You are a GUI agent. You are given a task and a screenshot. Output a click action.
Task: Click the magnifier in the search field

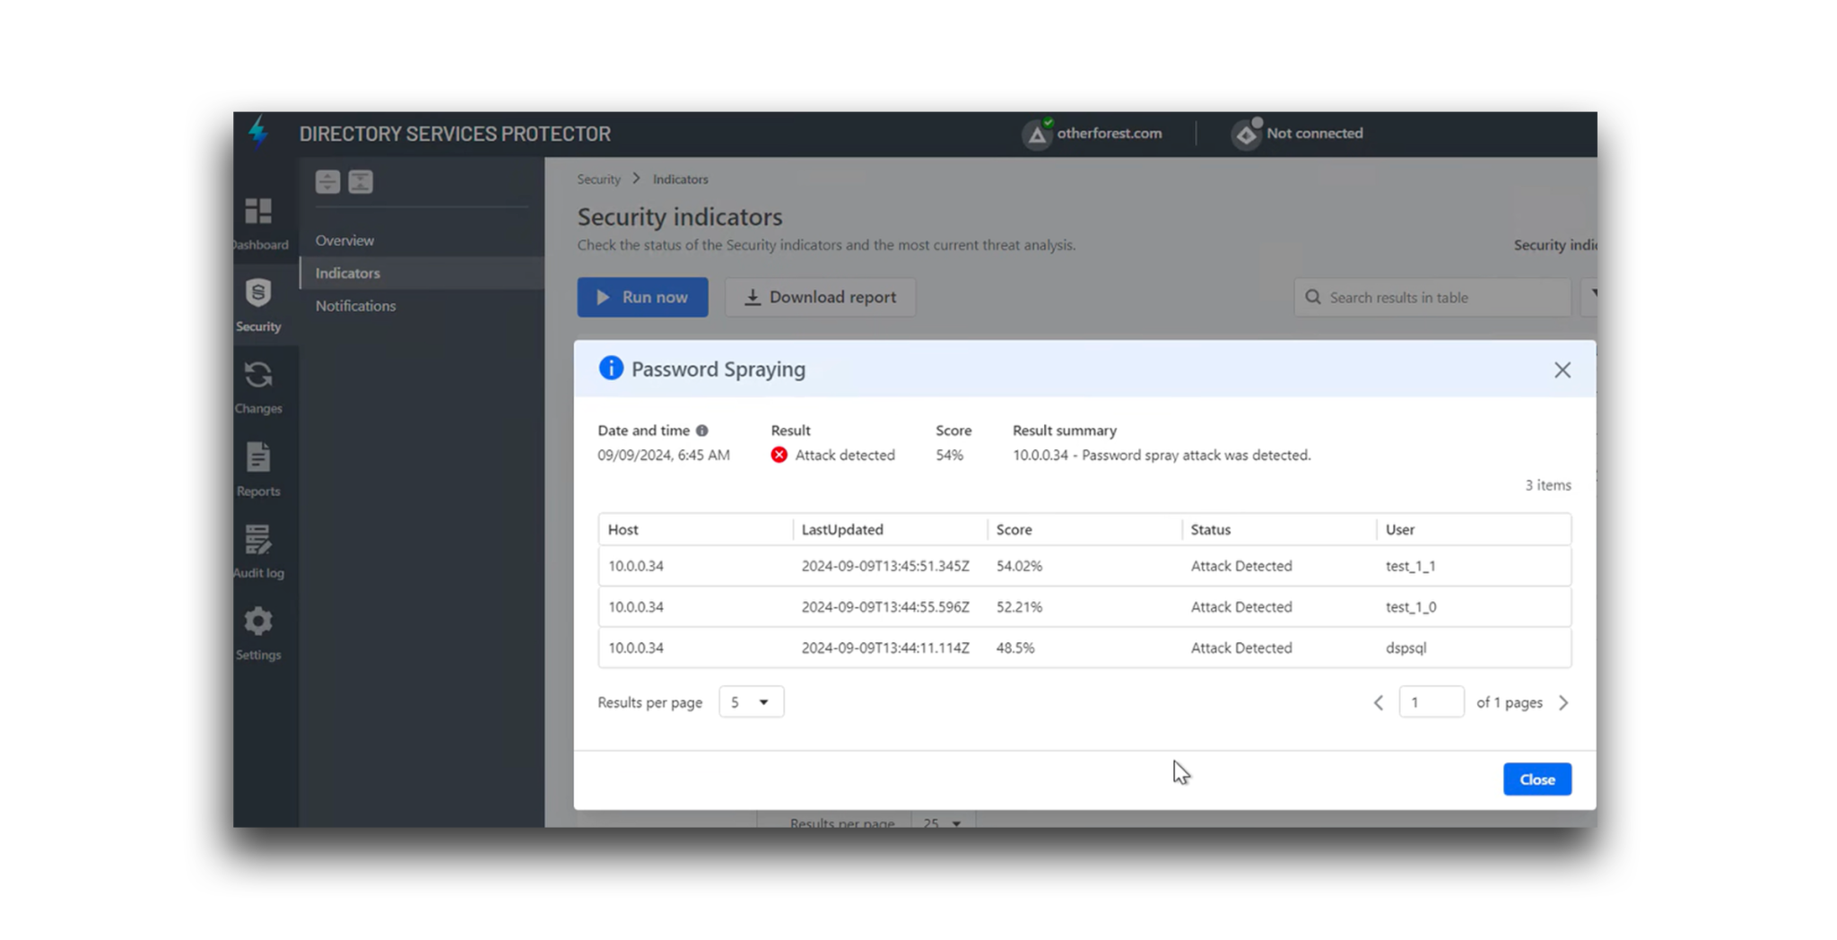[x=1313, y=297]
